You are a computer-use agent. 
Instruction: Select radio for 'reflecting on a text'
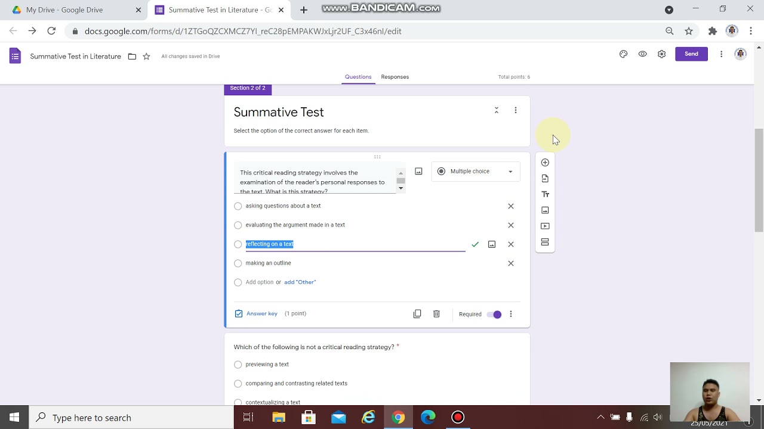click(238, 244)
